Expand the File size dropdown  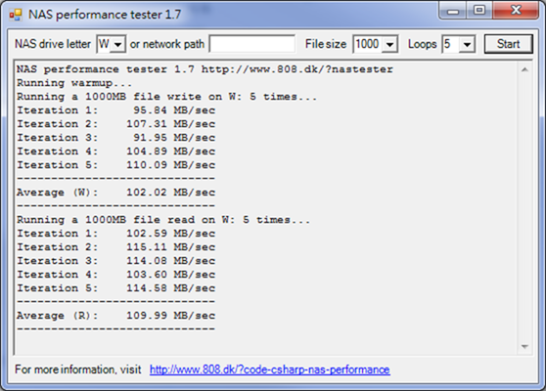tap(390, 44)
